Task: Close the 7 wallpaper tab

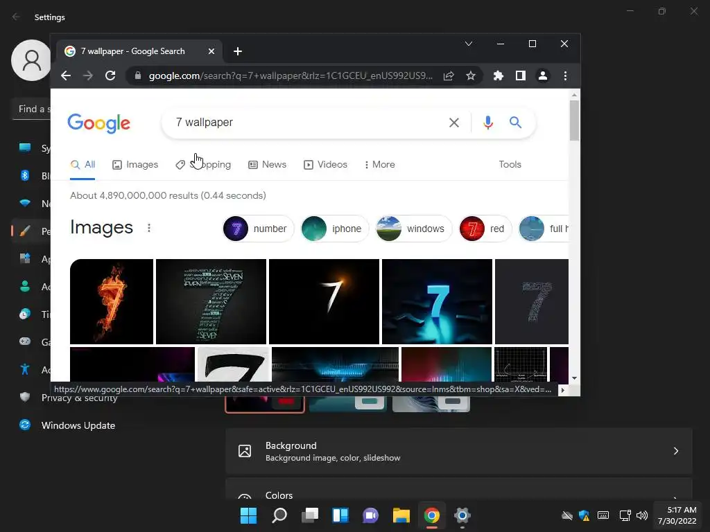Action: click(211, 51)
